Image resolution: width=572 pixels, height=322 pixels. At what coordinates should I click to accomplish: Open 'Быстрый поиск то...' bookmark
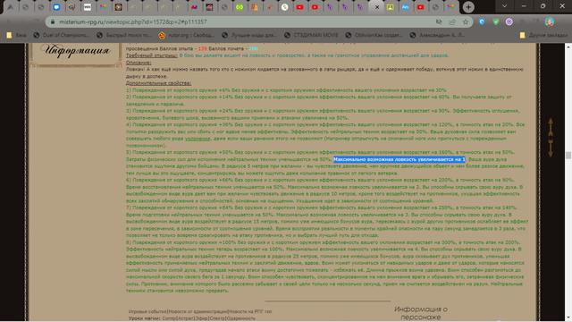tap(124, 35)
